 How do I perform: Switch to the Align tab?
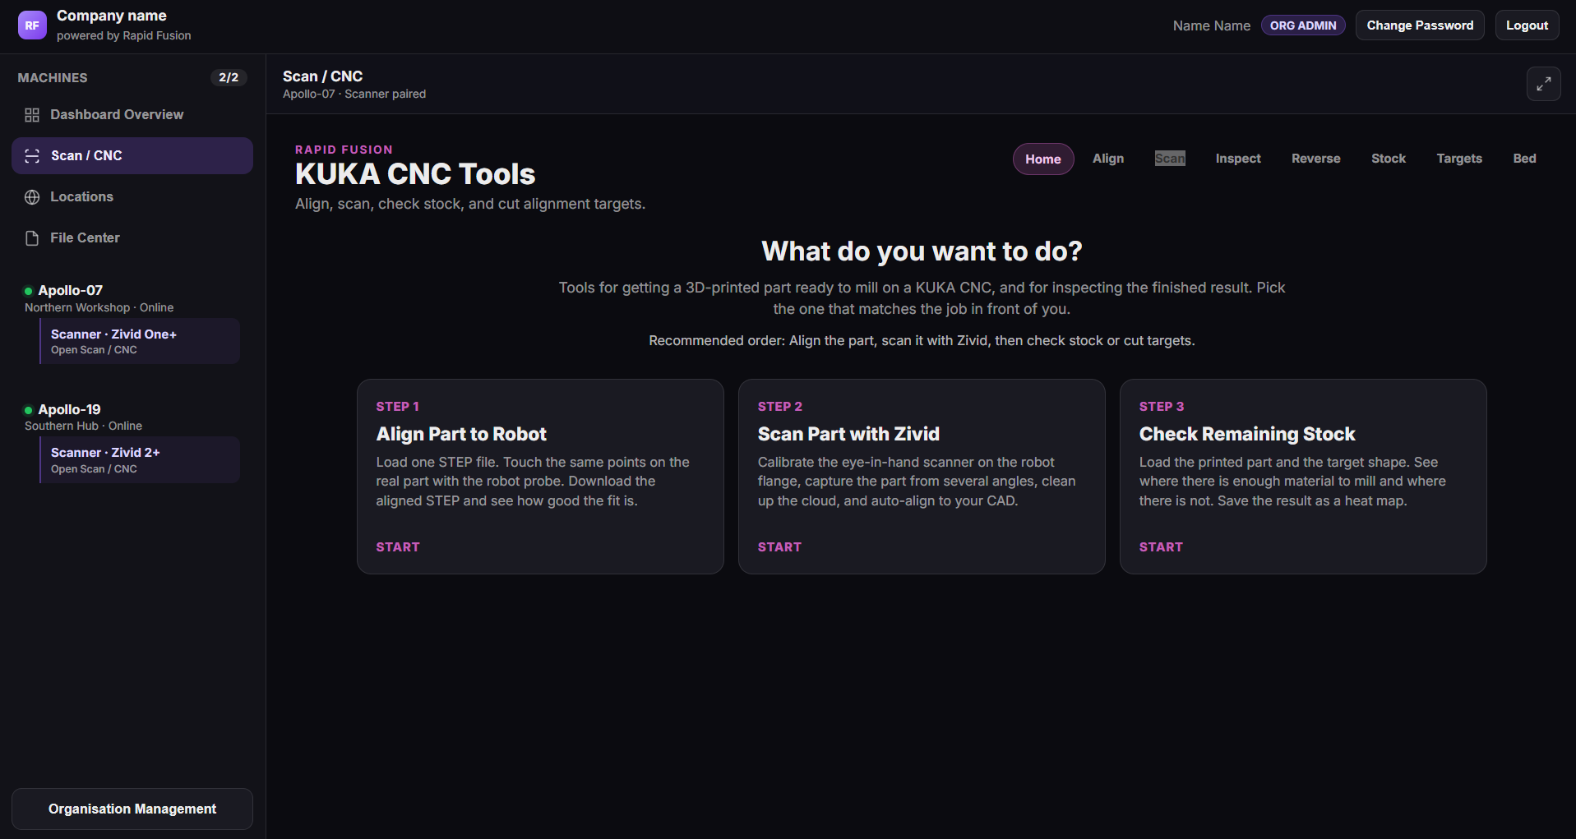coord(1108,159)
